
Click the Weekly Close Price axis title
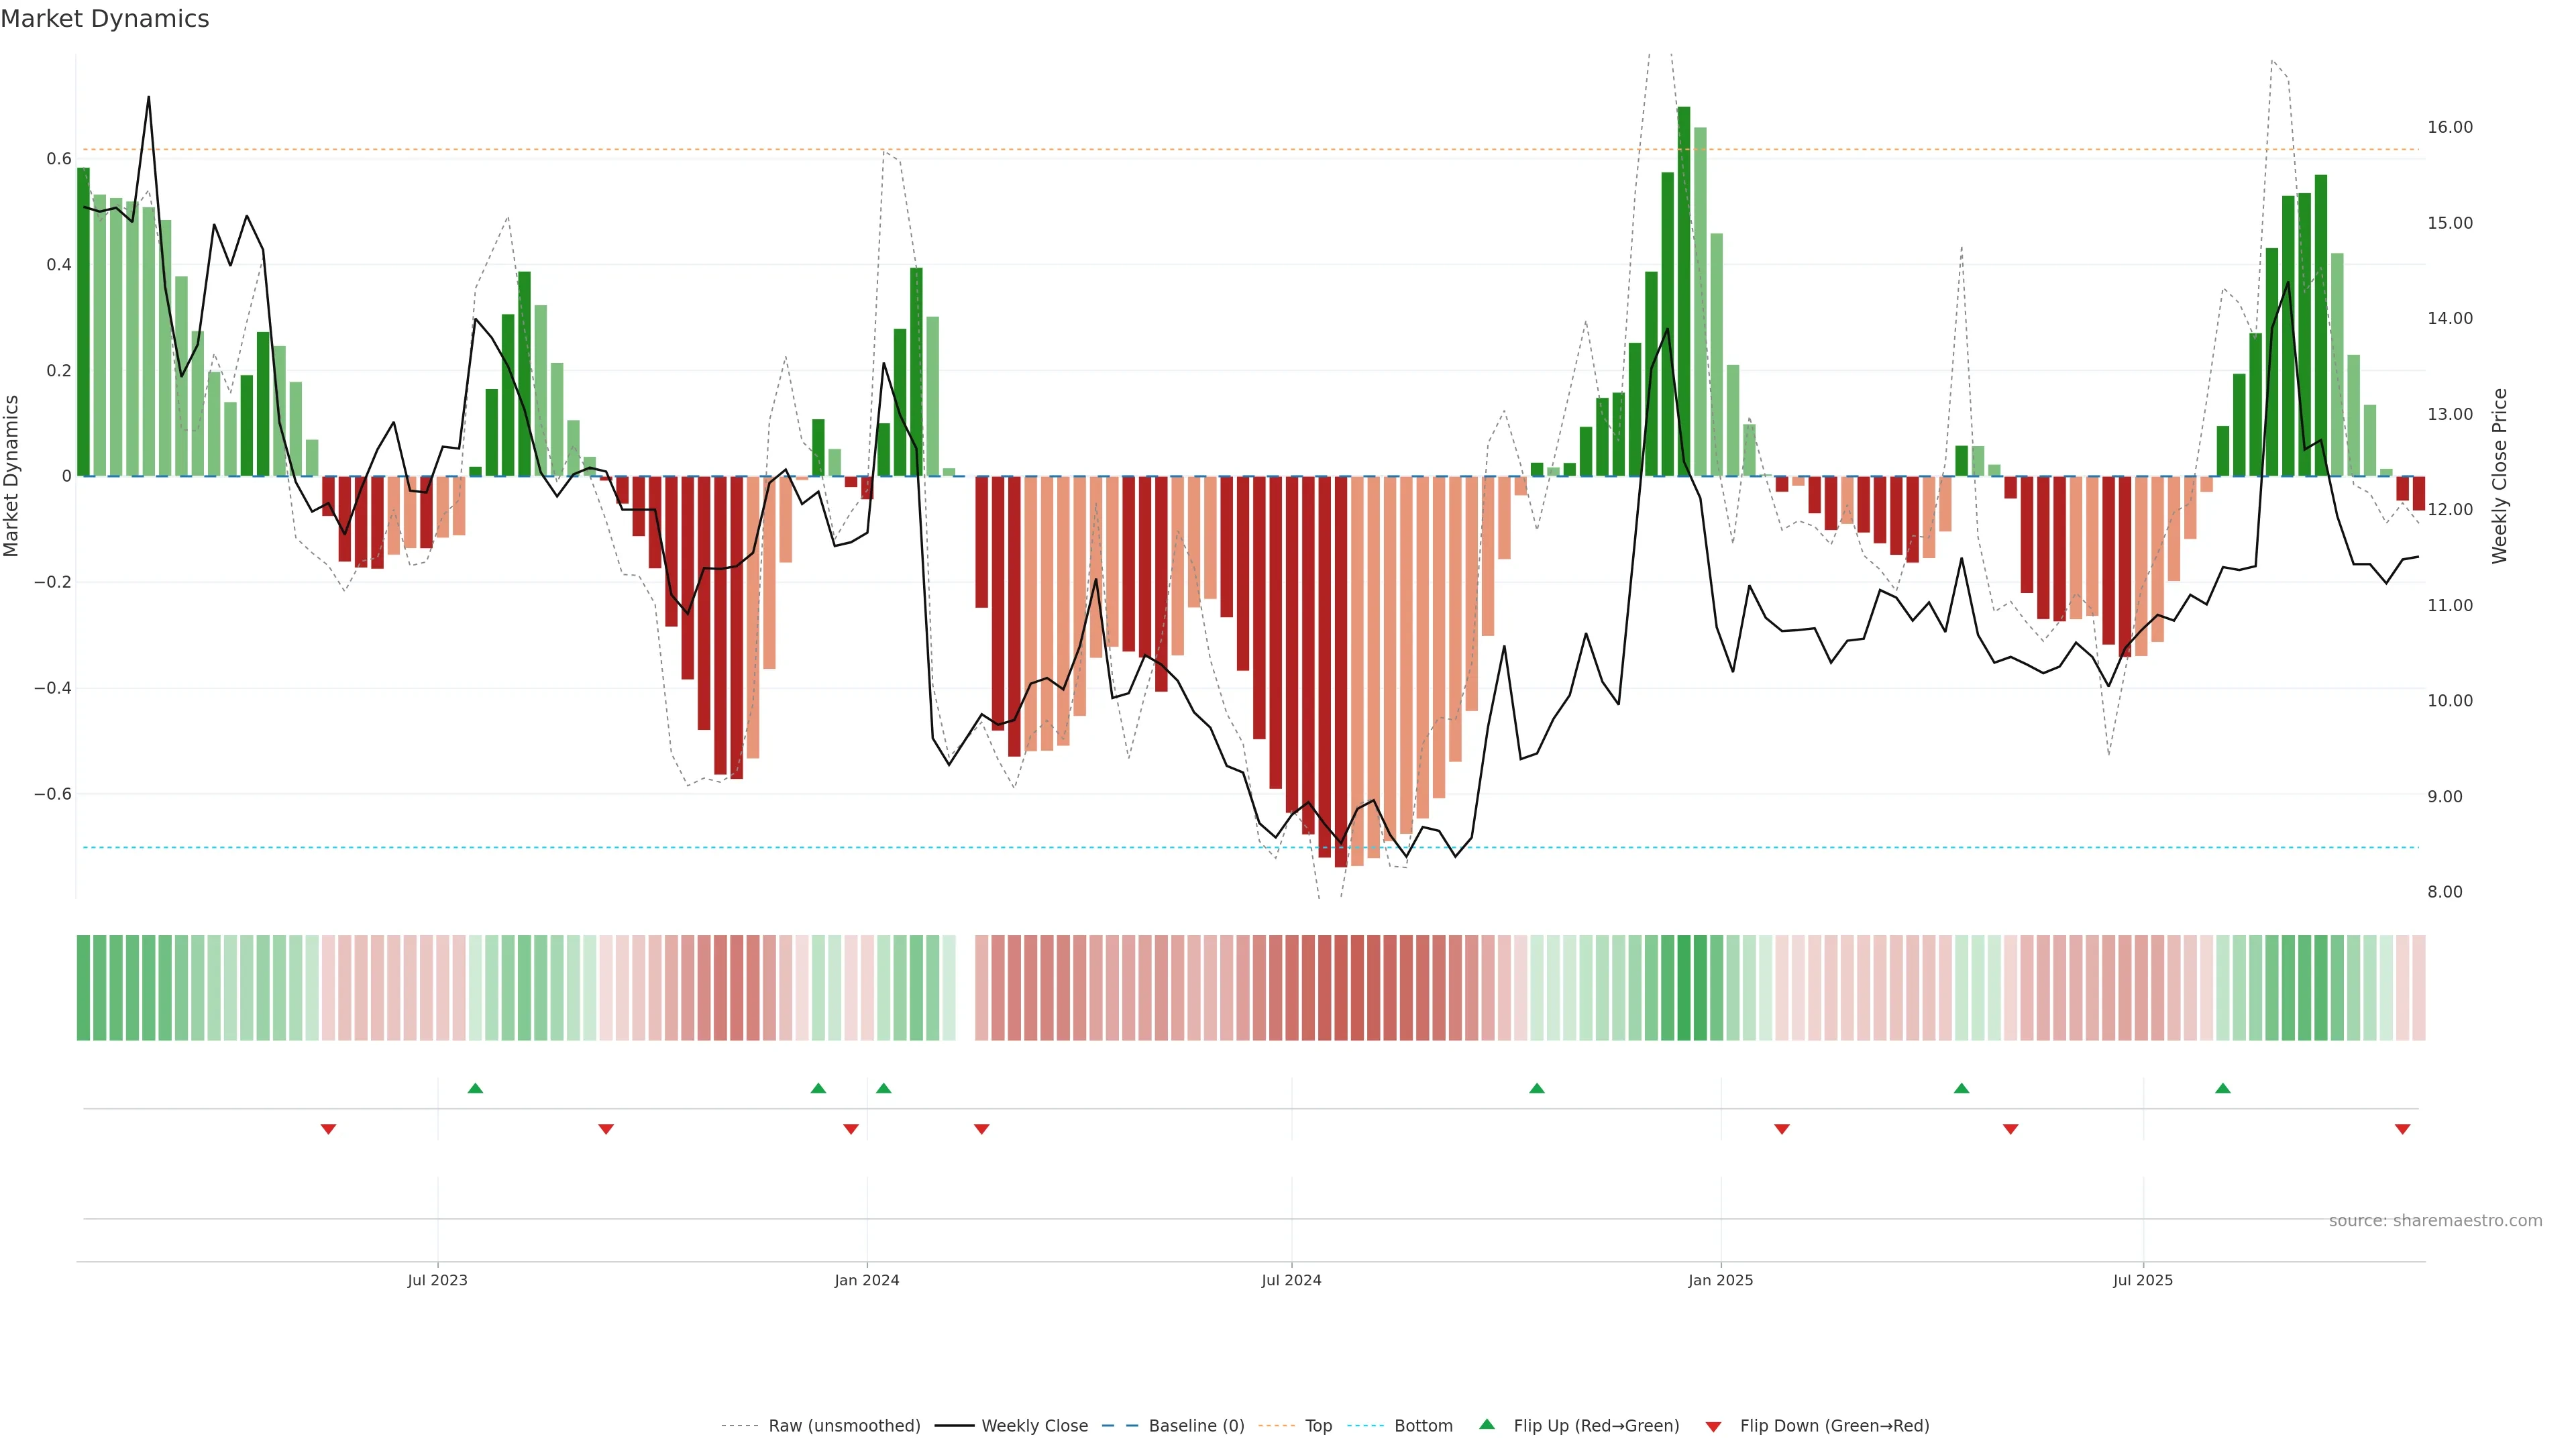click(2499, 476)
